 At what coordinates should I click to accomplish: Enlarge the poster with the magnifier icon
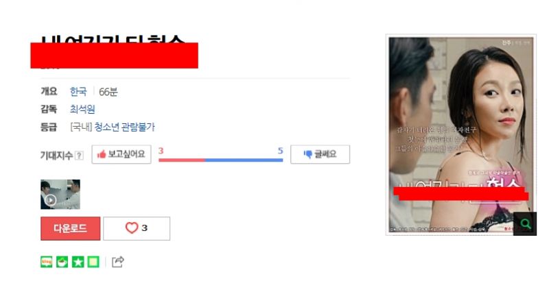[x=525, y=223]
